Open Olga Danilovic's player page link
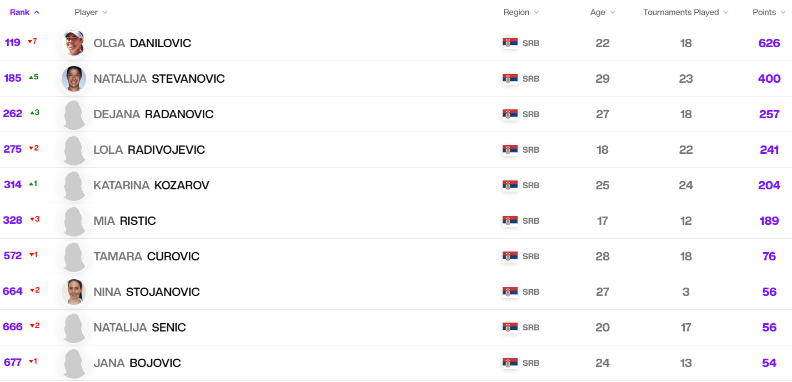Screen dimensions: 792x382 [x=142, y=43]
